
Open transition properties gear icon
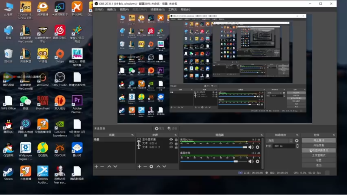297,140
